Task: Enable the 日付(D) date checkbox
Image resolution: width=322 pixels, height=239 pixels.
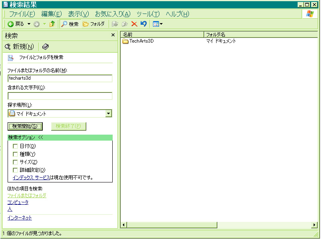Action: coord(16,146)
